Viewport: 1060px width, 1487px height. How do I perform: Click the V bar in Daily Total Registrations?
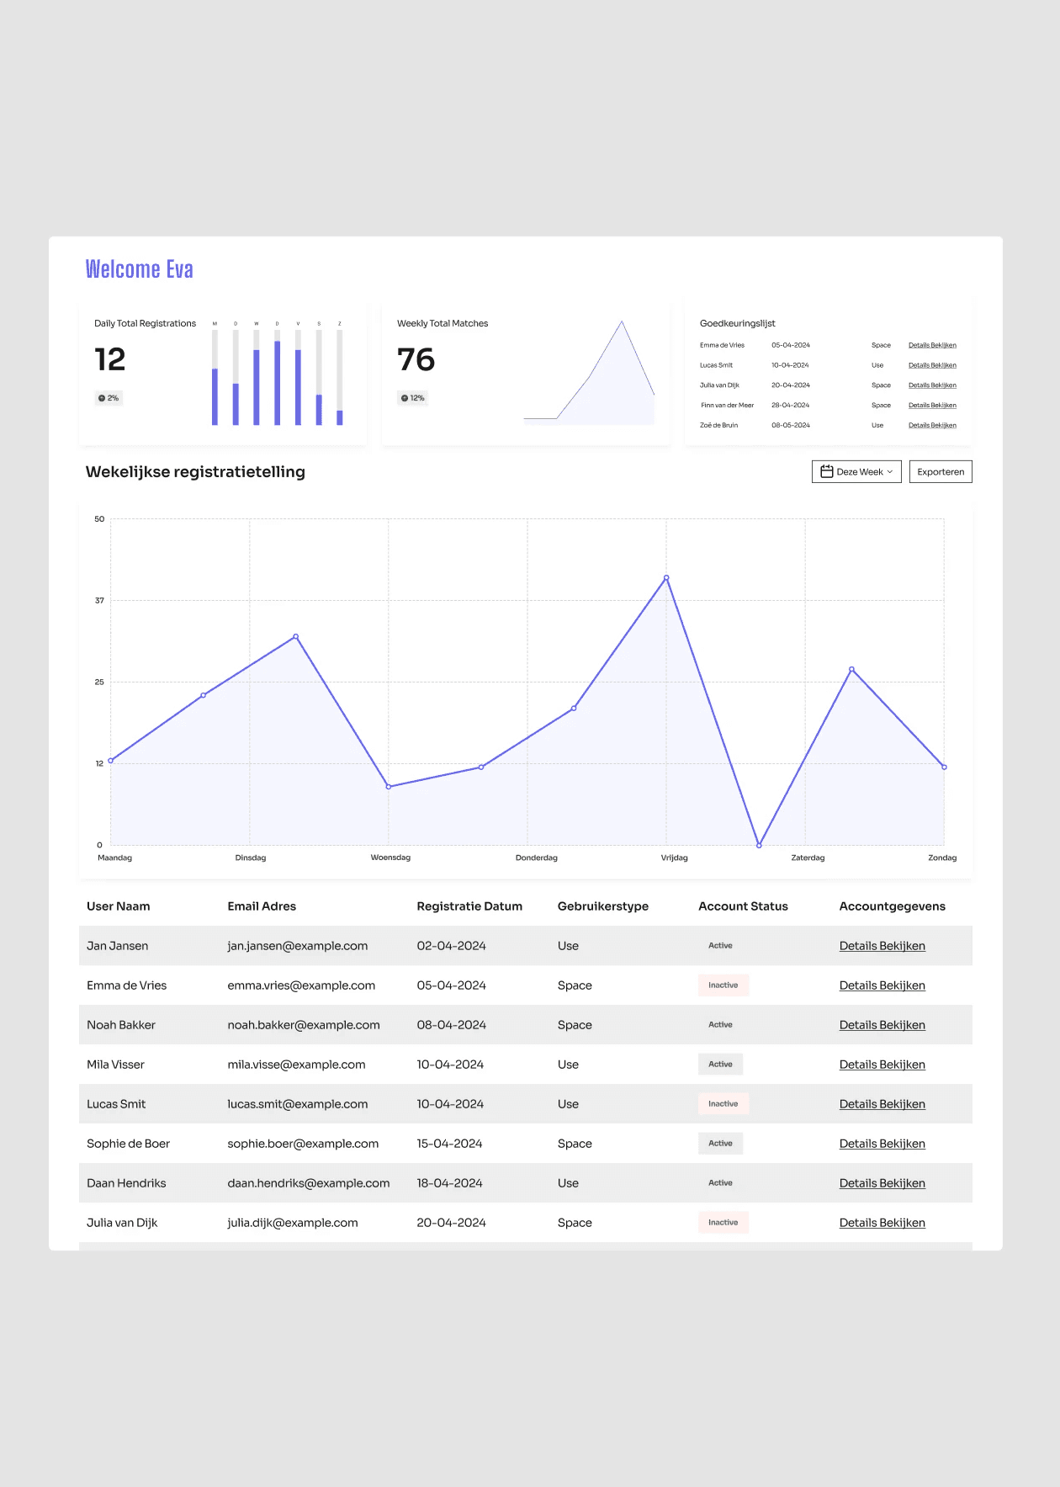point(298,377)
